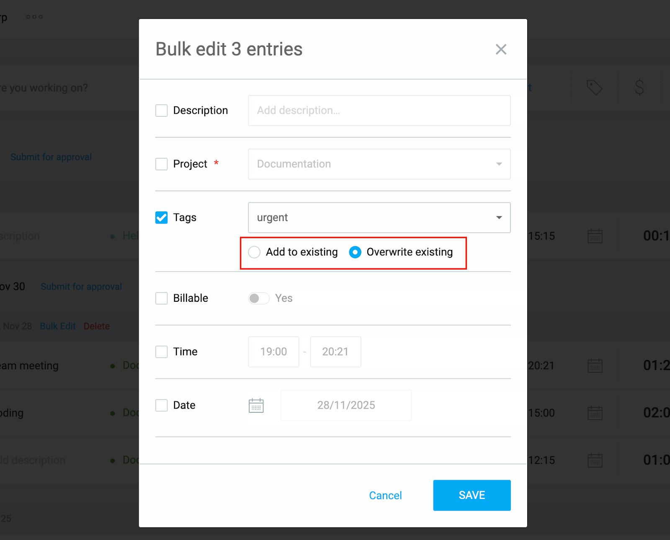This screenshot has height=540, width=670.
Task: Open the tags dropdown showing urgent
Action: (x=499, y=217)
